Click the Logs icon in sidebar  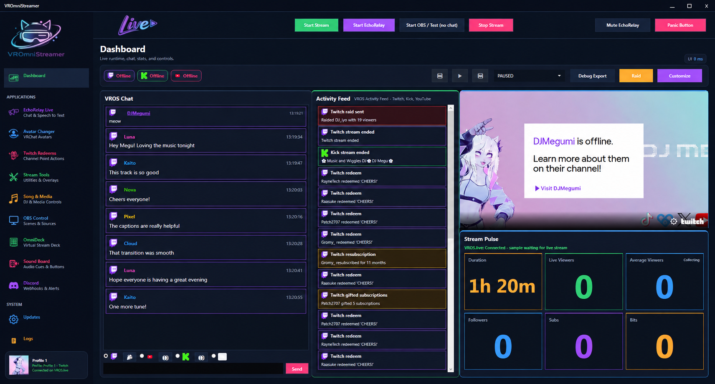click(14, 341)
